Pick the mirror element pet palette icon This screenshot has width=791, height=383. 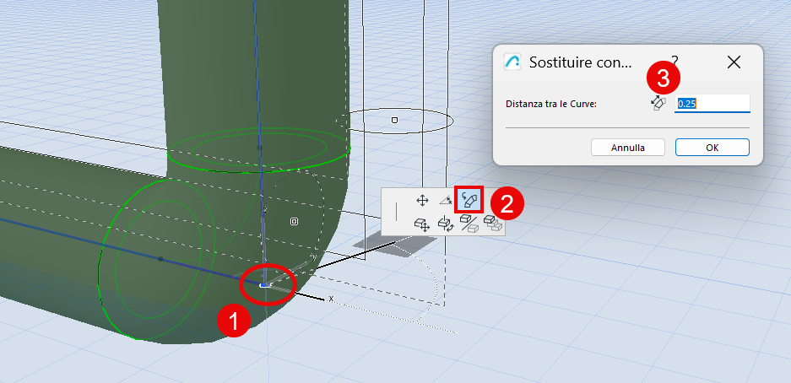coord(469,224)
